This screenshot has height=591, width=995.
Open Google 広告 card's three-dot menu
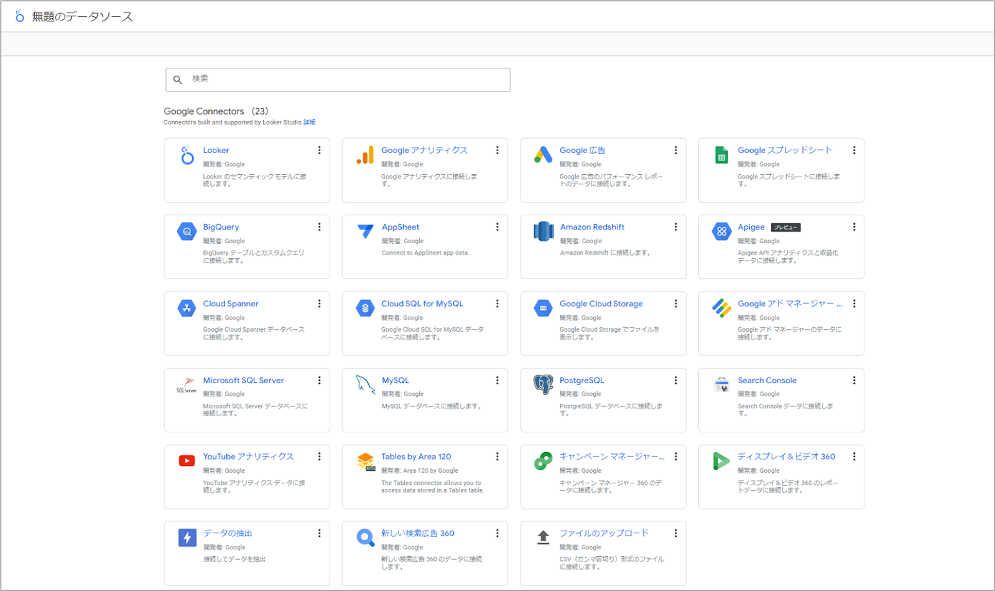675,151
